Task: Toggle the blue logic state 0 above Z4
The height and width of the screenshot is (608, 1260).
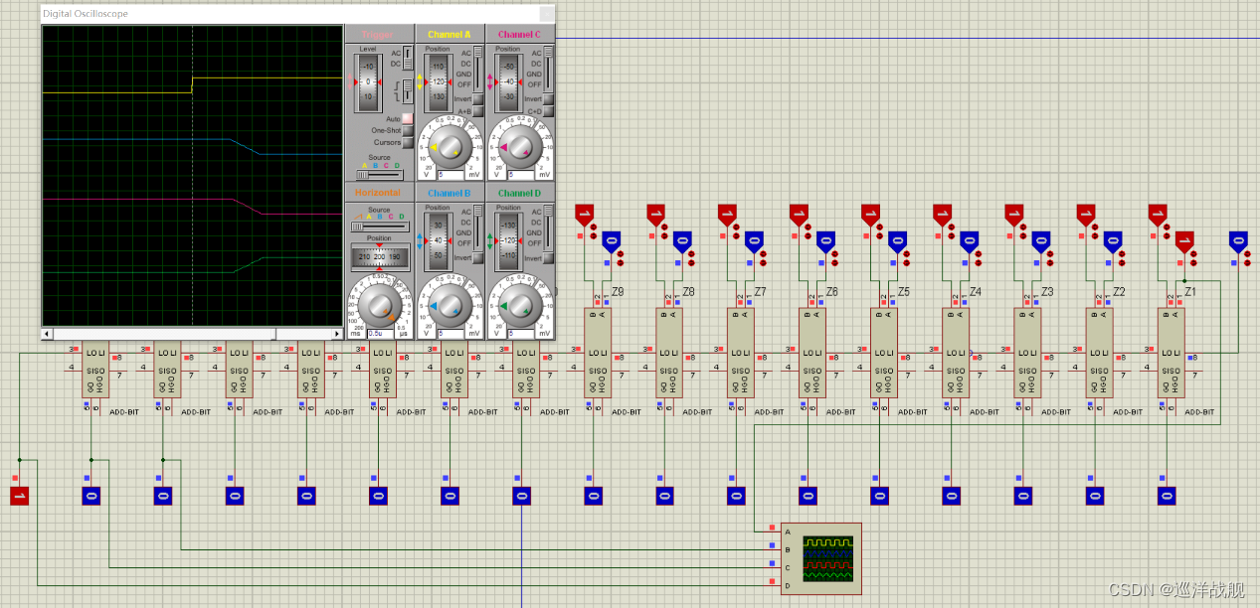Action: point(969,239)
